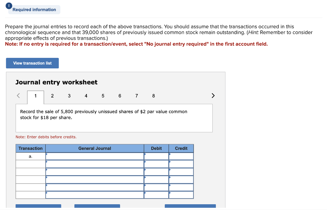The width and height of the screenshot is (327, 210).
Task: Click the triangle in the last Credit cell
Action: coord(170,193)
